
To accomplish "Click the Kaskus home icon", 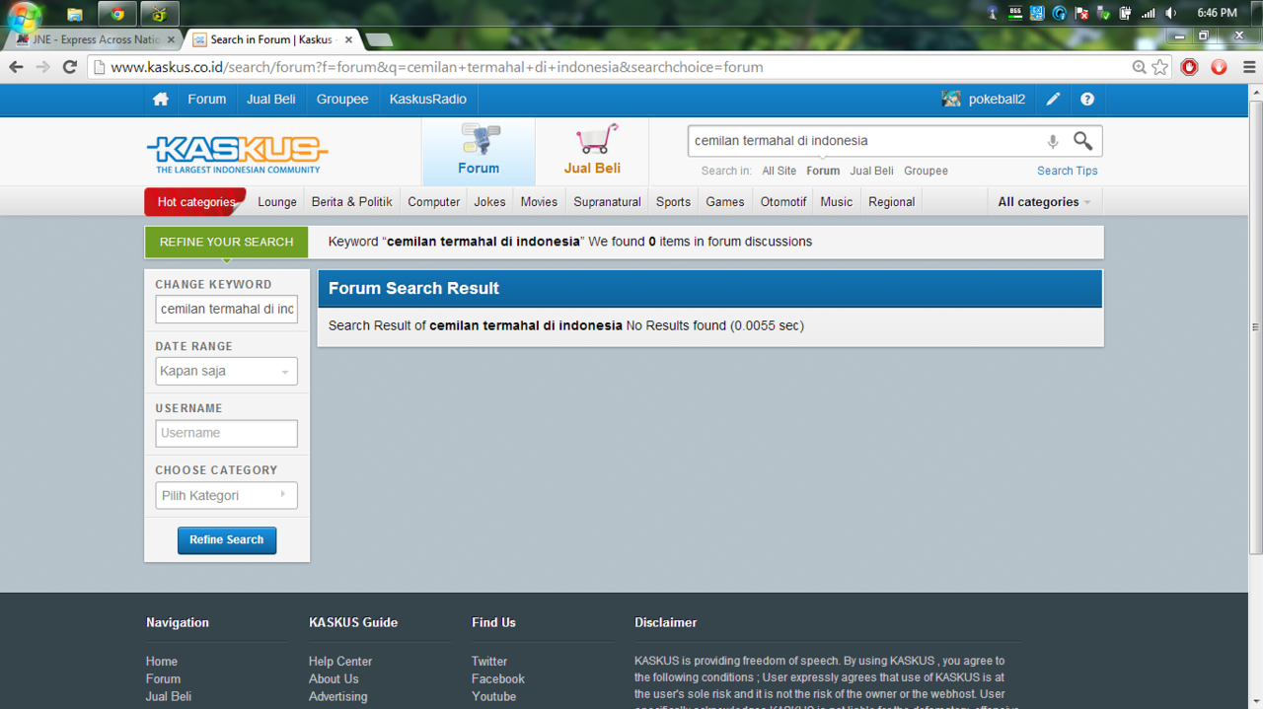I will click(x=161, y=100).
